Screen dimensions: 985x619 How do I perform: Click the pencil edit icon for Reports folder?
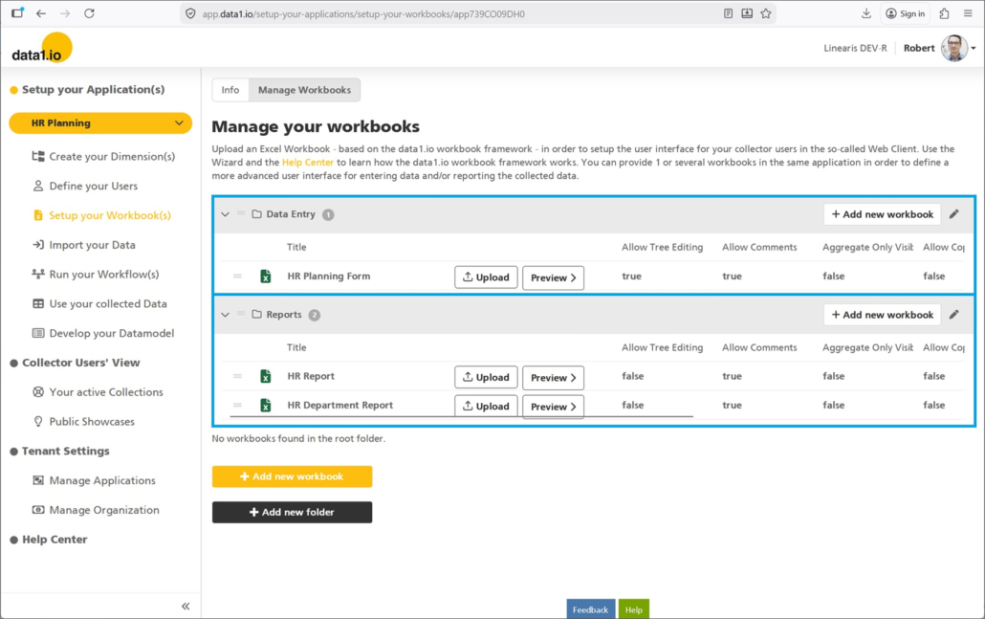pyautogui.click(x=953, y=315)
